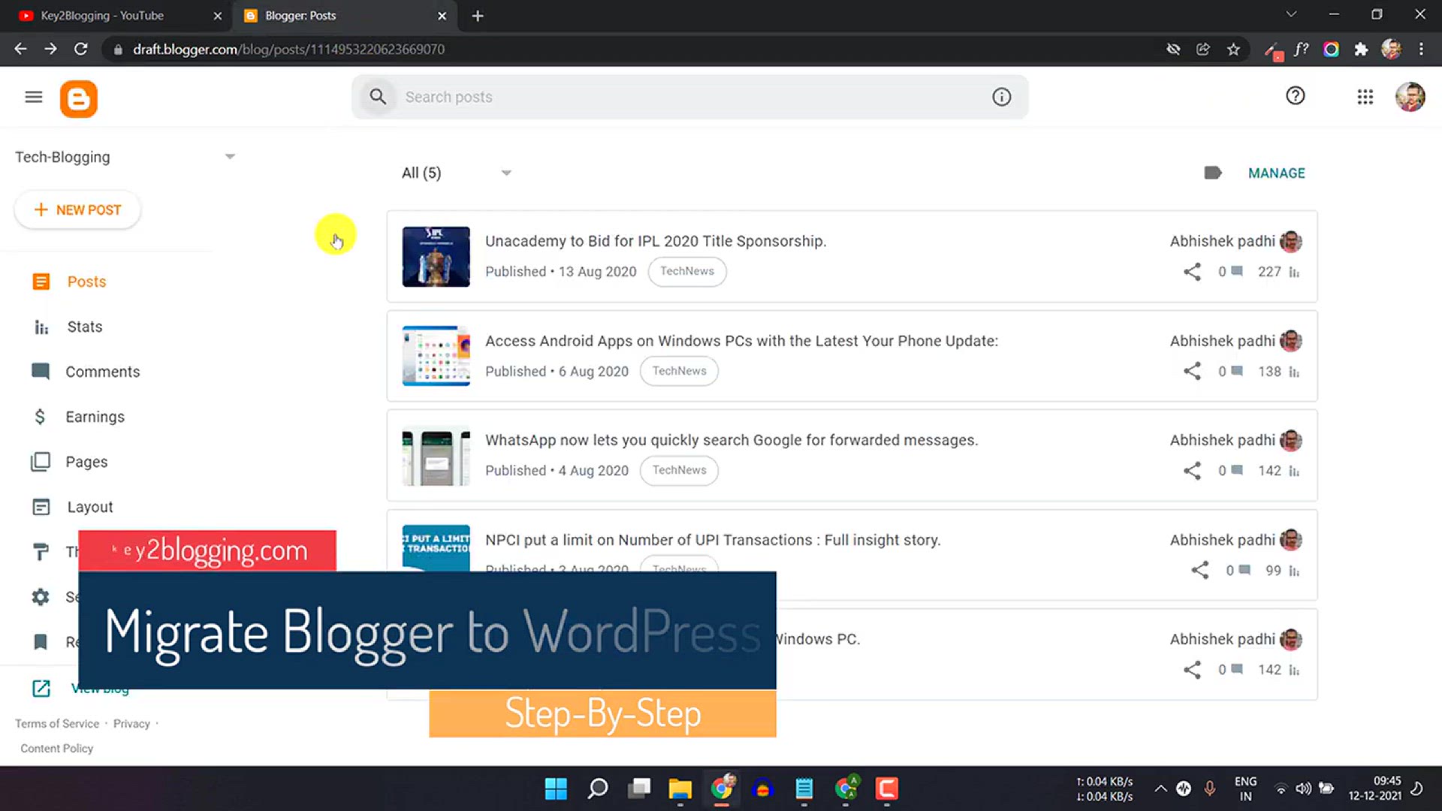Screen dimensions: 1442x811
Task: View stats icon for Access Android post
Action: 1294,372
